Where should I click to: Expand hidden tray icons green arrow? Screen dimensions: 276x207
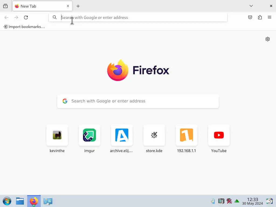pyautogui.click(x=237, y=201)
